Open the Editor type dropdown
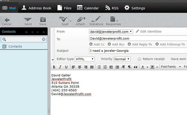187x115 pixels. coord(85,59)
